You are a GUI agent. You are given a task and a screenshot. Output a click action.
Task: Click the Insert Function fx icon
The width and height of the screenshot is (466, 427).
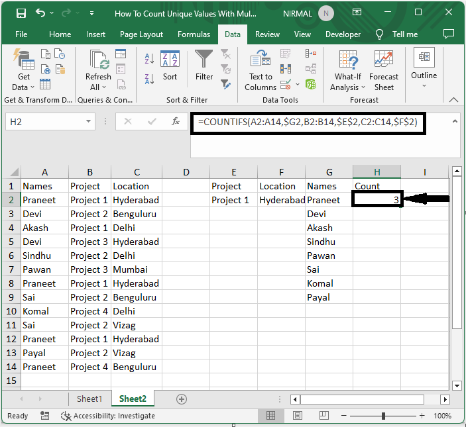(176, 121)
